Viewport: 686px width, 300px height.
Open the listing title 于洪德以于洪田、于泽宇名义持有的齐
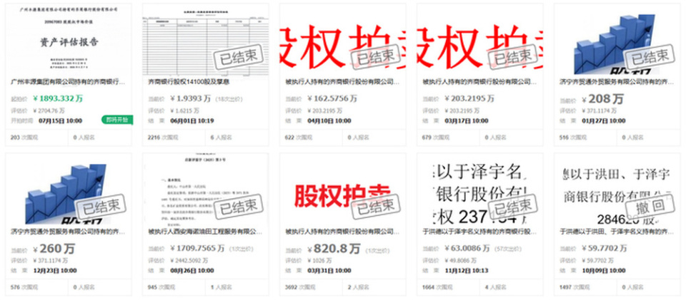click(x=617, y=231)
